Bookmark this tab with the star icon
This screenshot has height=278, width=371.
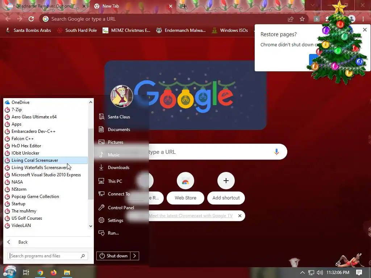pos(302,19)
